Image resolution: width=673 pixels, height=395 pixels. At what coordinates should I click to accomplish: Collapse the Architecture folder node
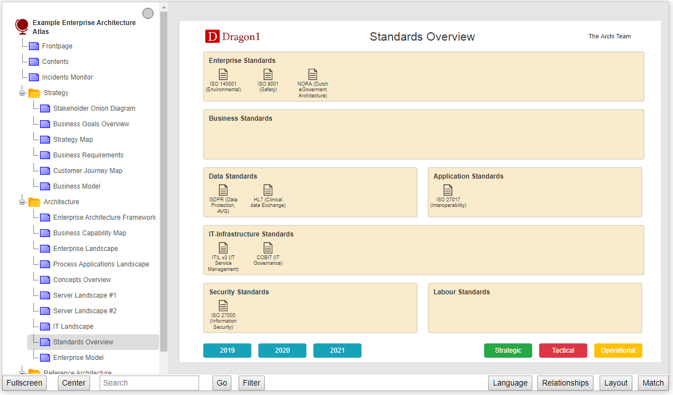22,203
